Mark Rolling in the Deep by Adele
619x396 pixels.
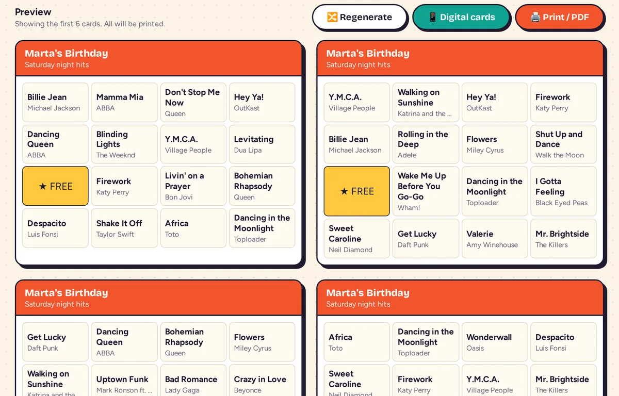(426, 144)
